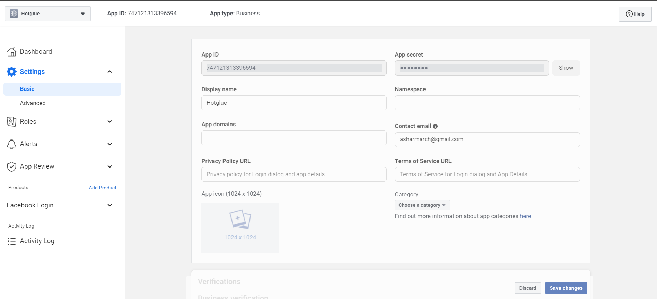Image resolution: width=657 pixels, height=299 pixels.
Task: Open the app categories 'here' link
Action: [x=525, y=216]
